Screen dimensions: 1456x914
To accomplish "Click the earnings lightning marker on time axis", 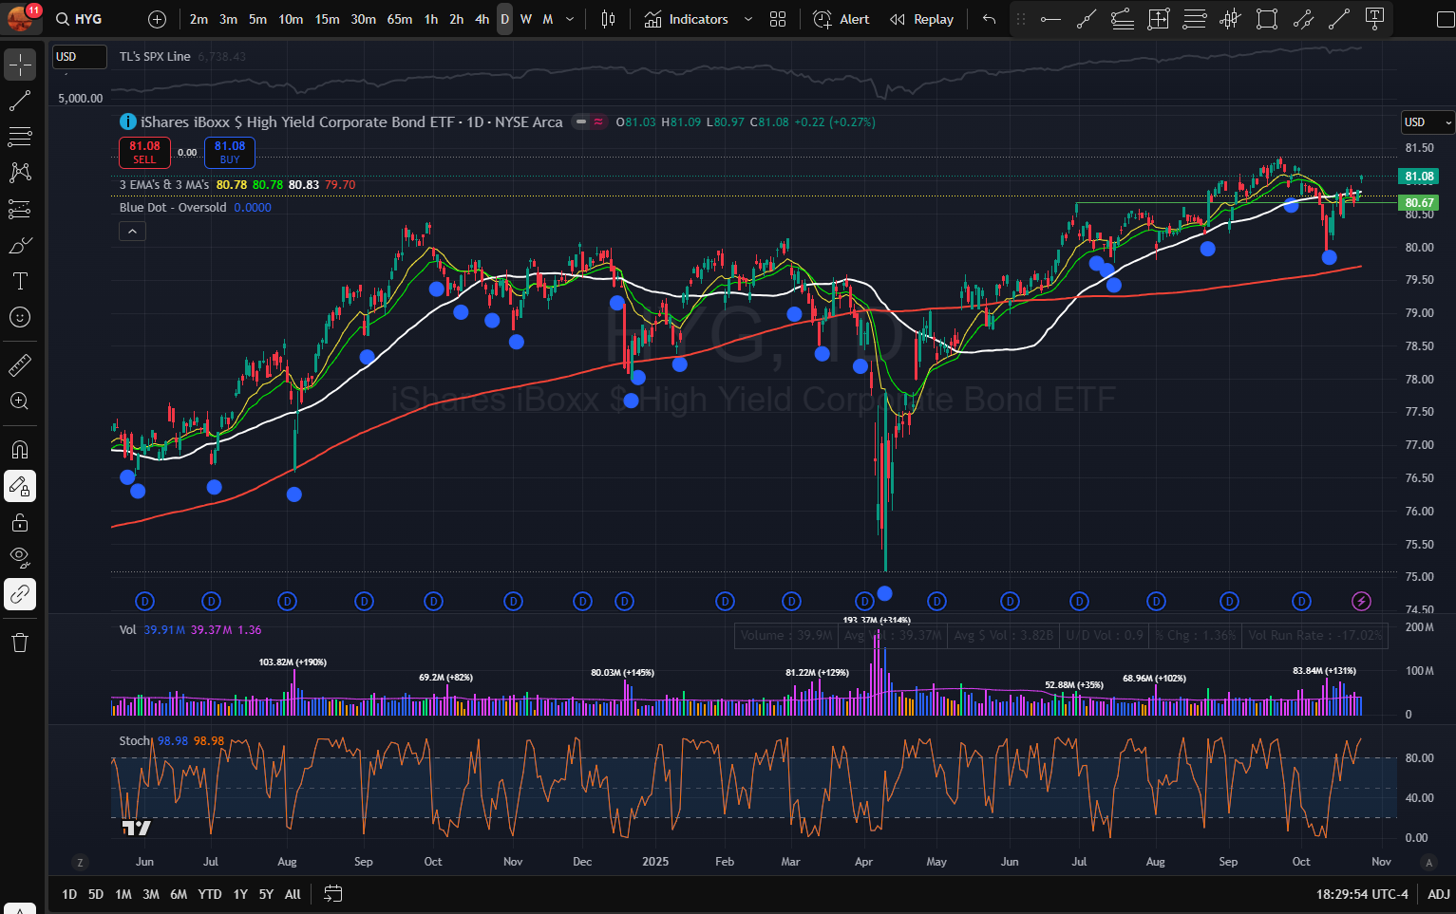I will click(1361, 601).
